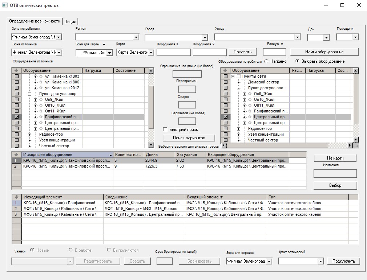Image resolution: width=367 pixels, height=280 pixels.
Task: Open the Тракт оптический dropdown
Action: [x=320, y=261]
